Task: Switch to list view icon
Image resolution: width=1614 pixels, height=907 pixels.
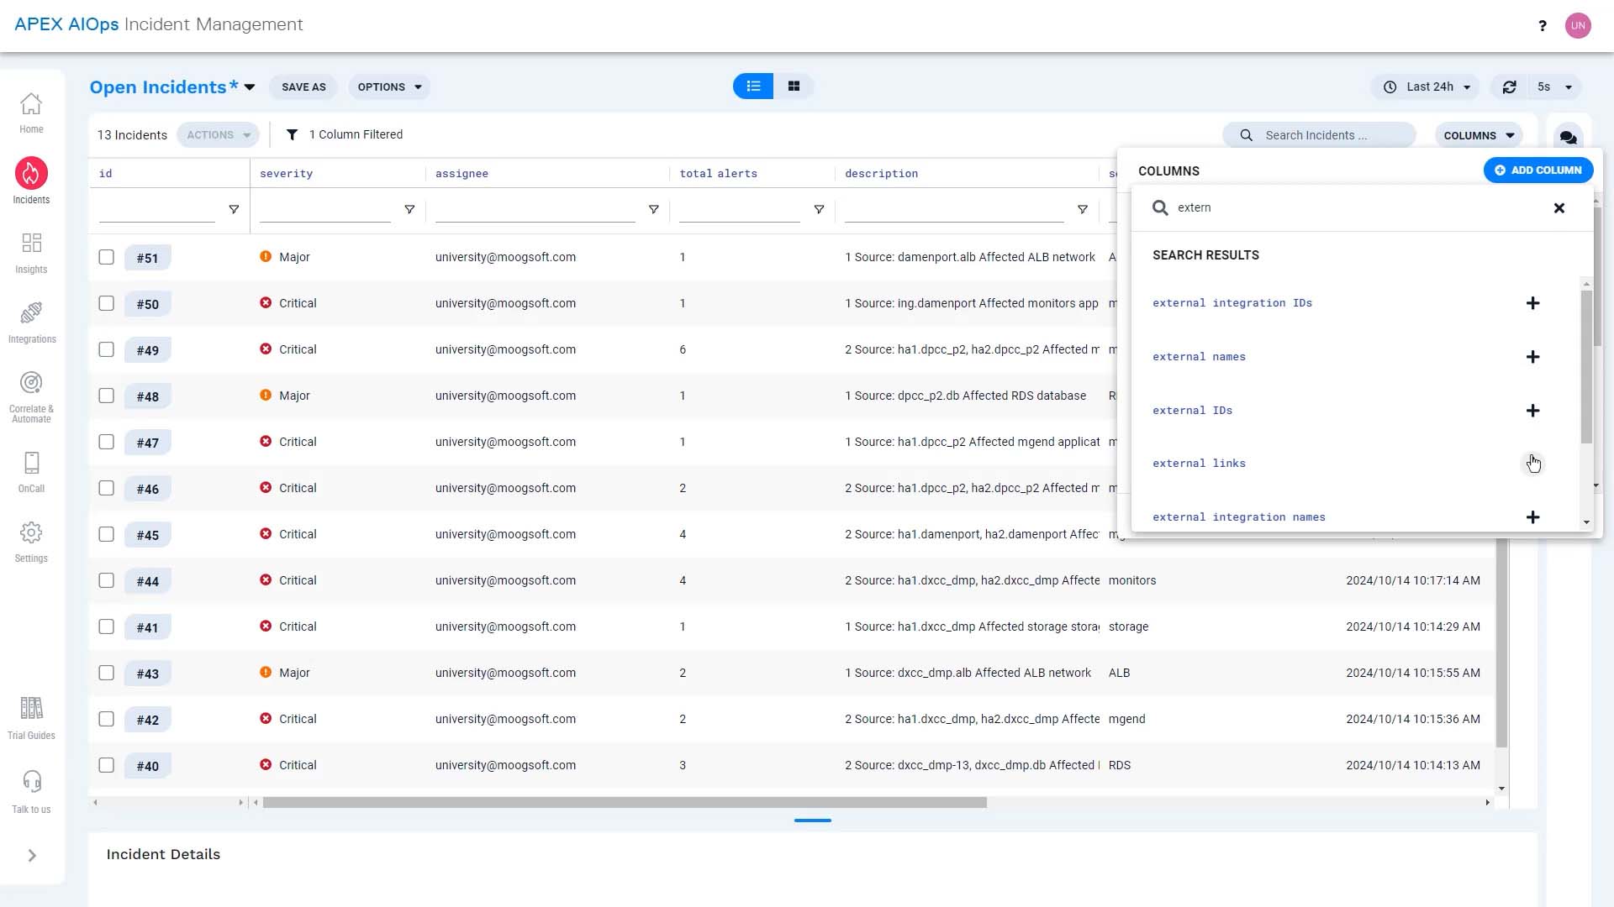Action: (x=753, y=87)
